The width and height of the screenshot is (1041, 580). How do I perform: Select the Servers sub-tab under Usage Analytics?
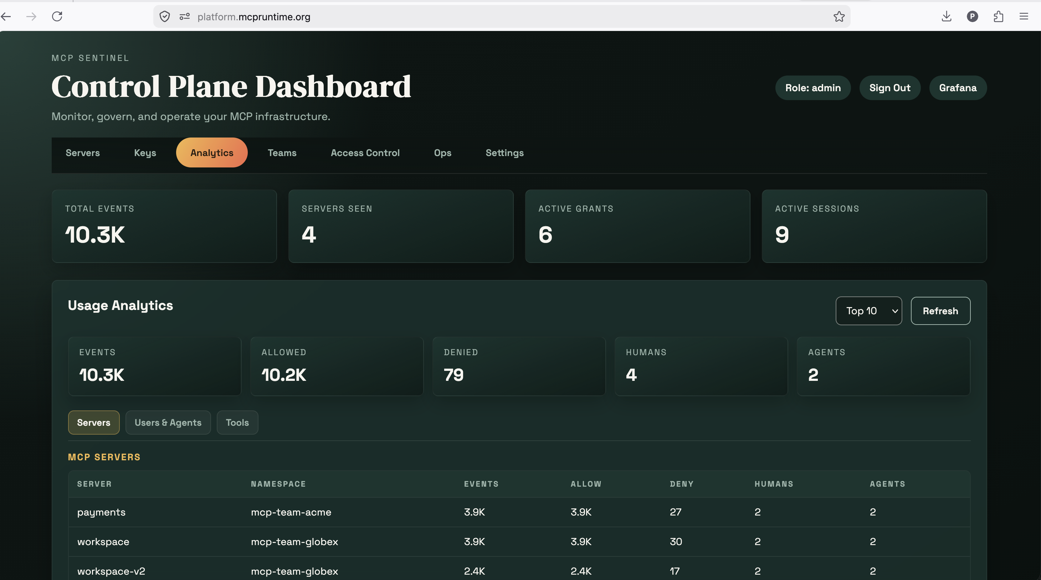94,423
